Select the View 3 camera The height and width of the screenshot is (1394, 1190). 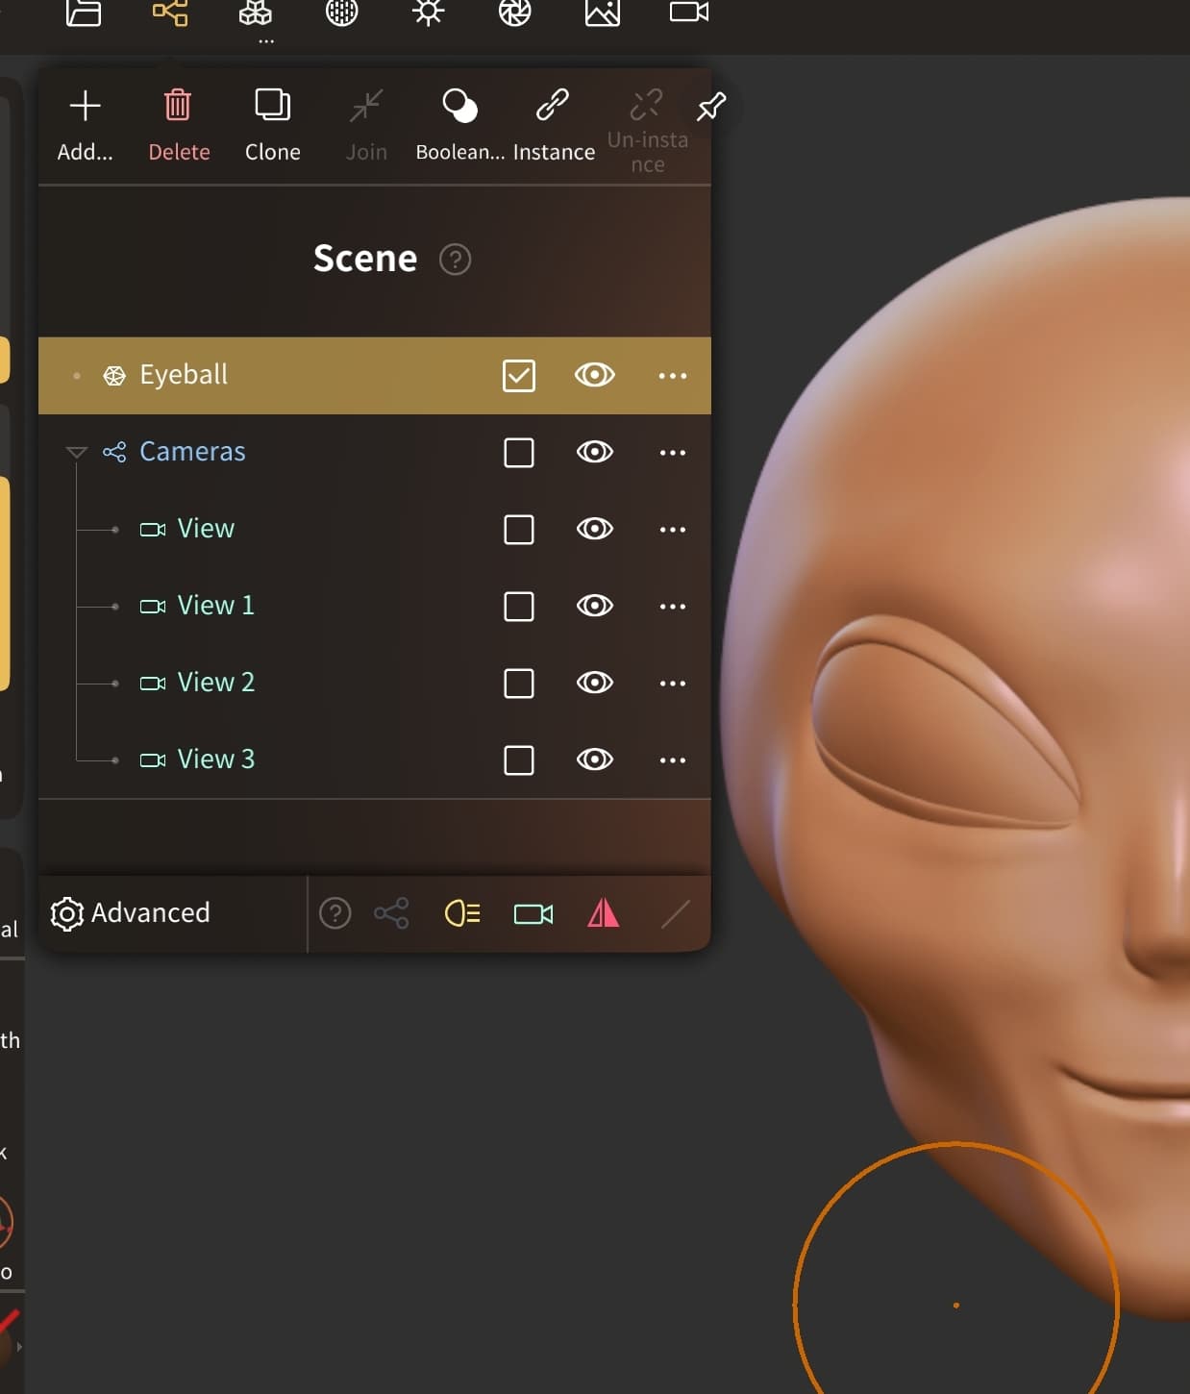click(x=375, y=759)
